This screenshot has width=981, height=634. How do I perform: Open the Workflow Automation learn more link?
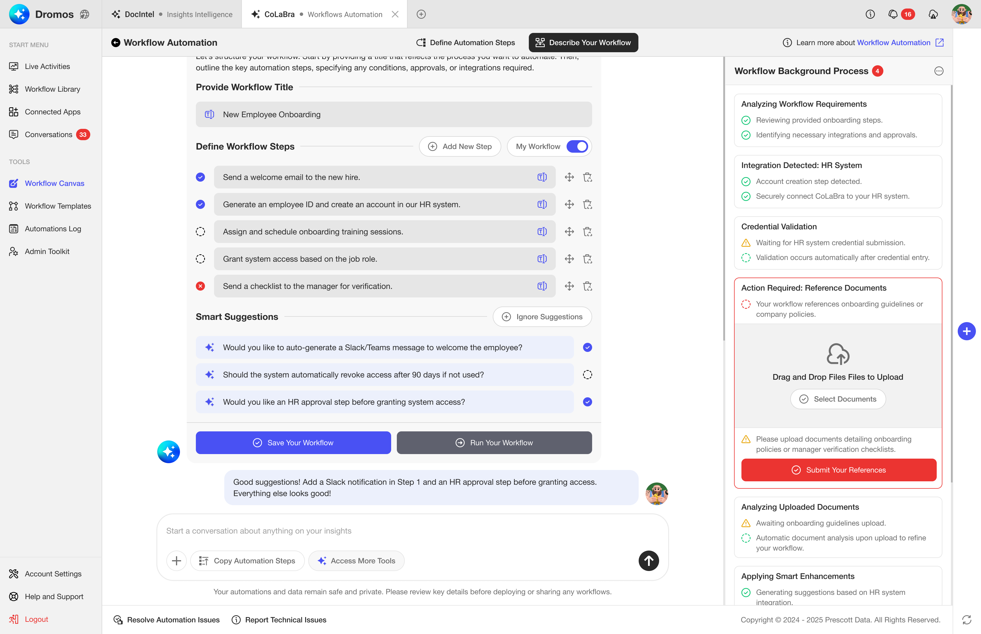(x=893, y=43)
